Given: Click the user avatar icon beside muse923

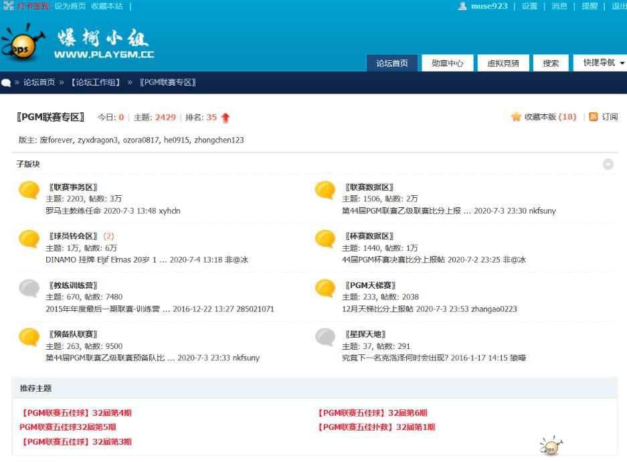Looking at the screenshot, I should point(462,6).
